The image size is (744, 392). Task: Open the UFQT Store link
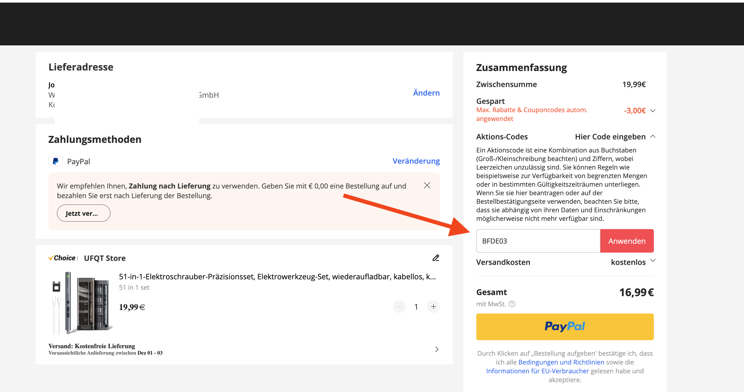pyautogui.click(x=105, y=258)
